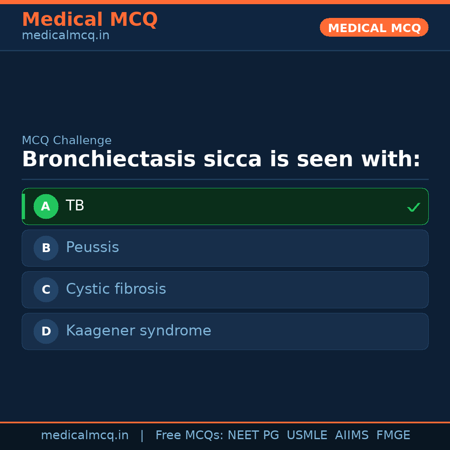Click the MCQ Challenge label

click(x=67, y=140)
